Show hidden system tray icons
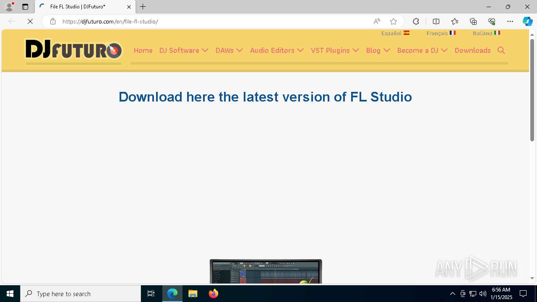 coord(452,294)
